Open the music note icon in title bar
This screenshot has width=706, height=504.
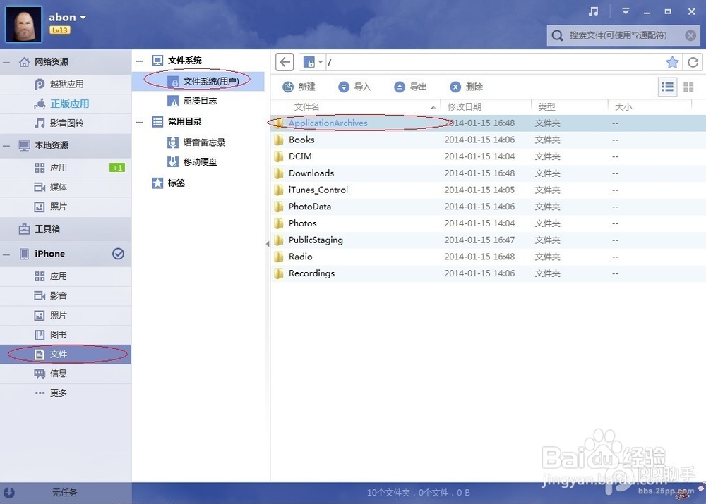594,12
